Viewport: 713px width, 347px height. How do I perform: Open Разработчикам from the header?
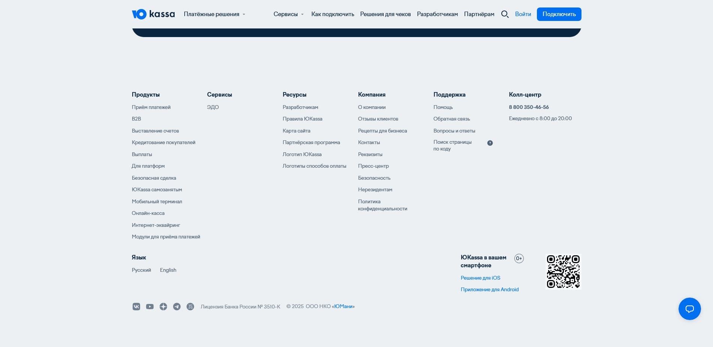[x=437, y=14]
